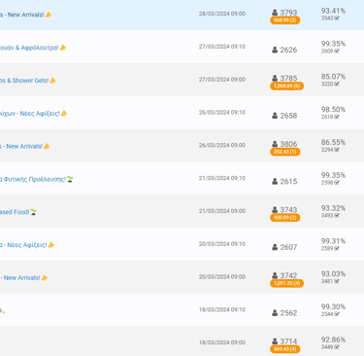Click the 93.41% delivery rate
Viewport: 364px width, 356px height.
click(333, 11)
